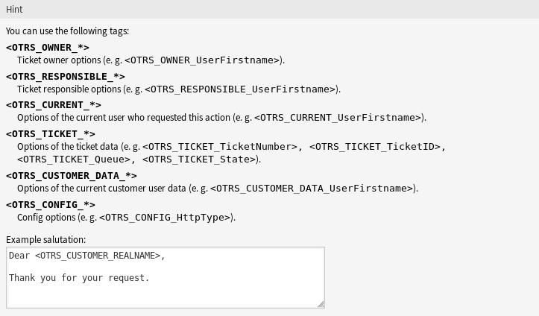
Task: Click the 'Example salutation:' label
Action: pos(45,240)
